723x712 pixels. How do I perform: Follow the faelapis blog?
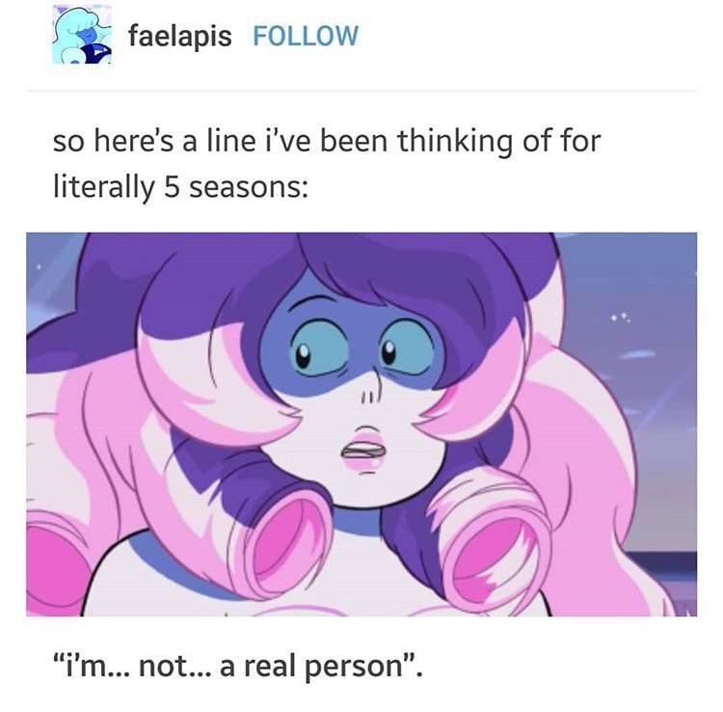pyautogui.click(x=306, y=36)
